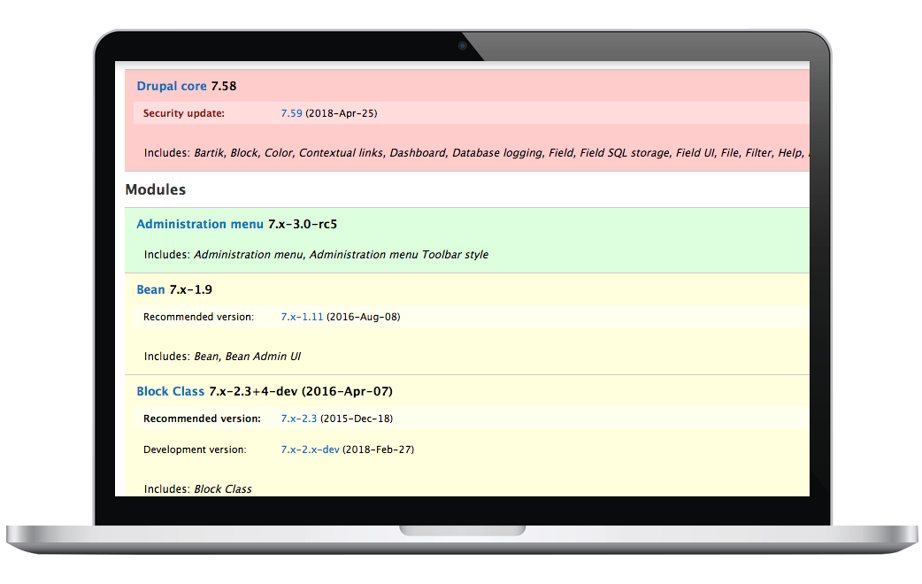This screenshot has height=584, width=922.
Task: Select the 'Security update:' label
Action: [184, 113]
